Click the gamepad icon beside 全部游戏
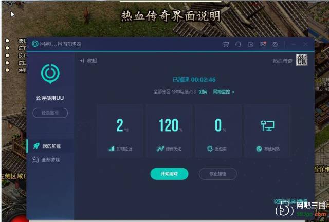This screenshot has width=329, height=222. point(35,160)
